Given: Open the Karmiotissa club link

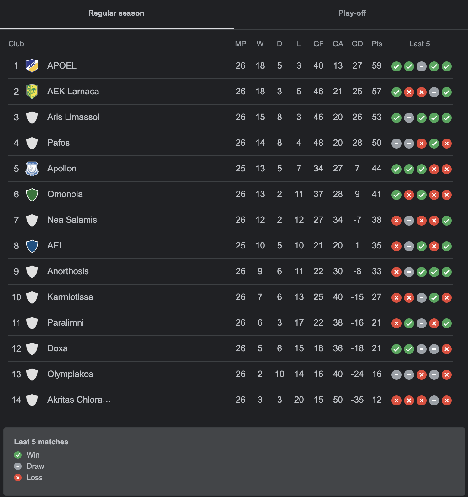Looking at the screenshot, I should coord(70,297).
